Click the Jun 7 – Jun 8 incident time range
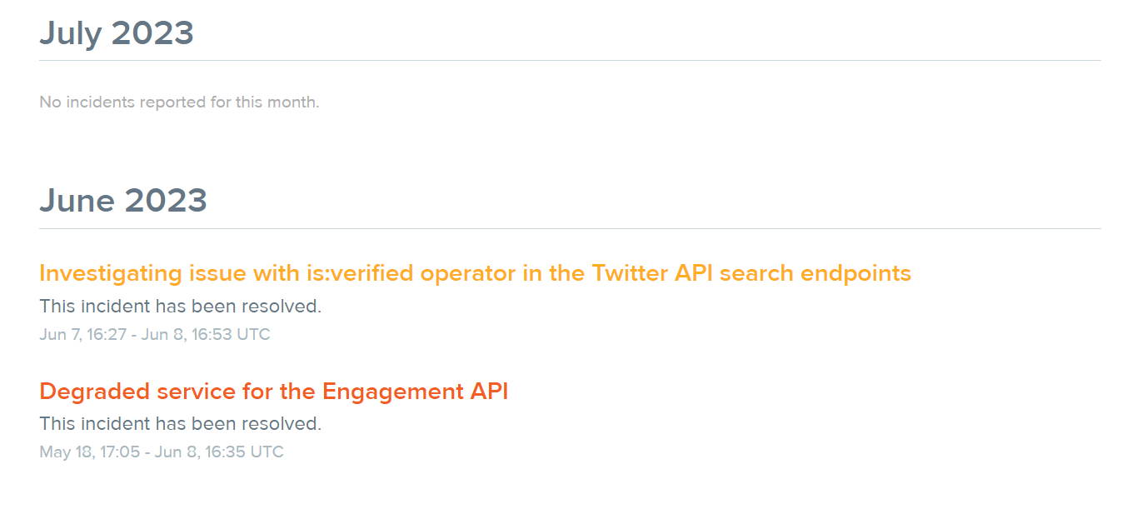Screen dimensions: 1147x524 [x=155, y=334]
